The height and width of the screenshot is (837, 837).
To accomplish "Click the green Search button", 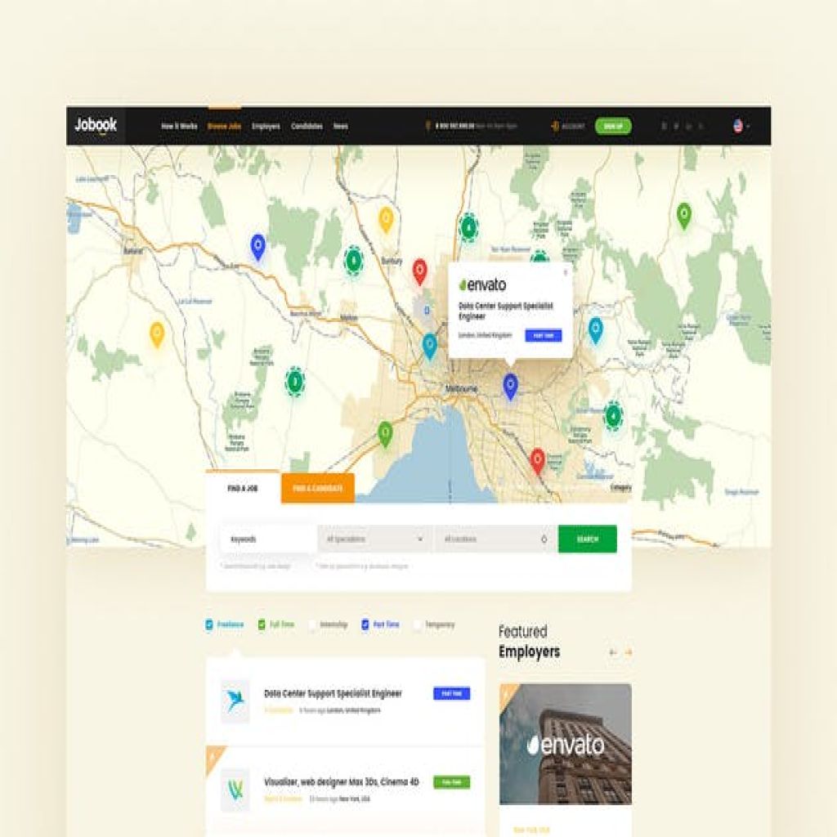I will pyautogui.click(x=588, y=539).
